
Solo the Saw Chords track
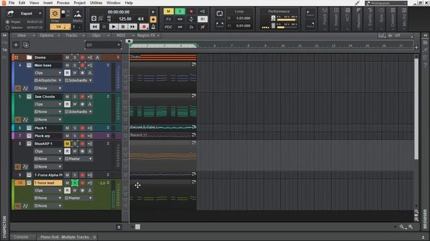tap(75, 96)
